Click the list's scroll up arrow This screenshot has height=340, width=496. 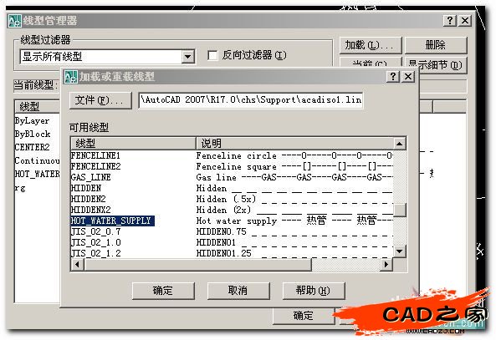tap(400, 144)
